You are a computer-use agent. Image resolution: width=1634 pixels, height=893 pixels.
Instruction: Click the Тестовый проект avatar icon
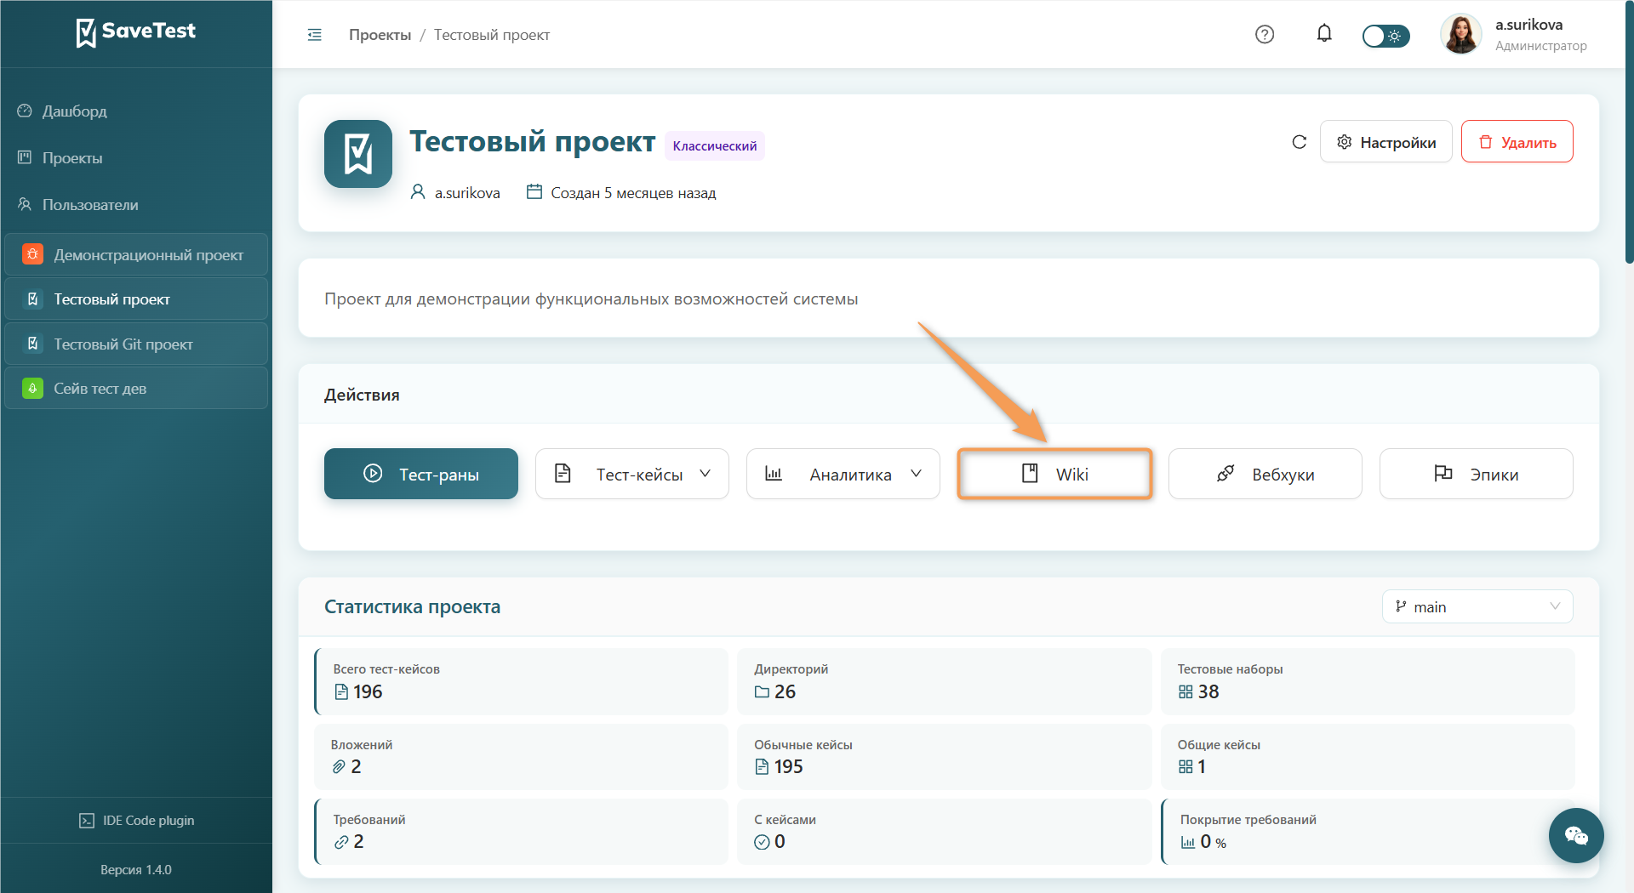point(358,154)
